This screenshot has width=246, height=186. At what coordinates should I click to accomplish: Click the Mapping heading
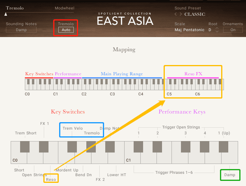click(124, 50)
